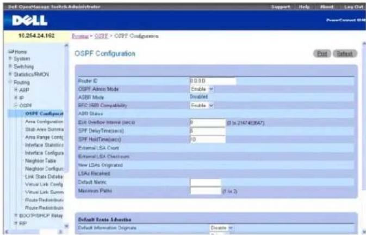Open OSPF Configuration in sidebar
The image size is (366, 235).
click(x=44, y=114)
